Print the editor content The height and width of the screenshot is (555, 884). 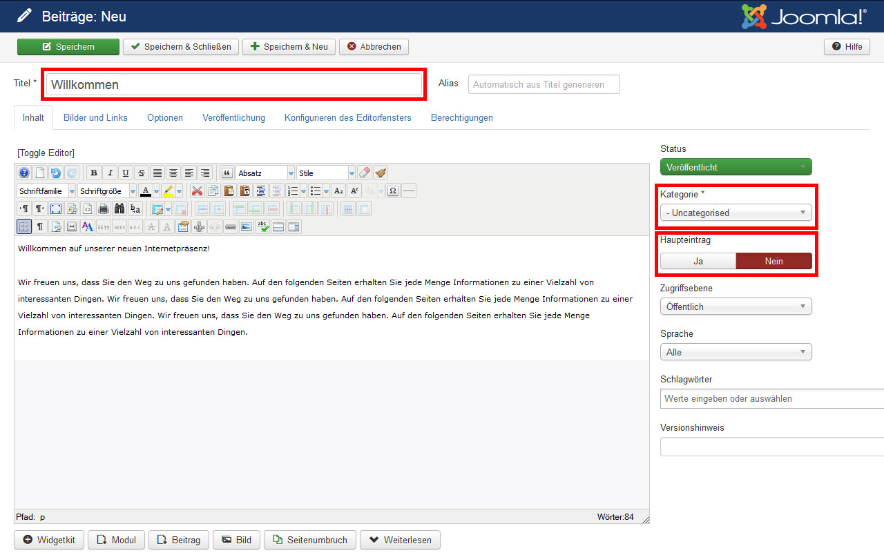[x=104, y=208]
